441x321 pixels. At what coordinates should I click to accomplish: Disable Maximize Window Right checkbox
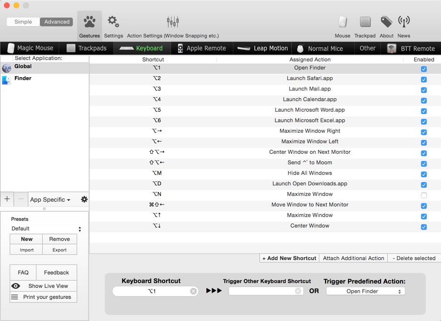point(424,132)
